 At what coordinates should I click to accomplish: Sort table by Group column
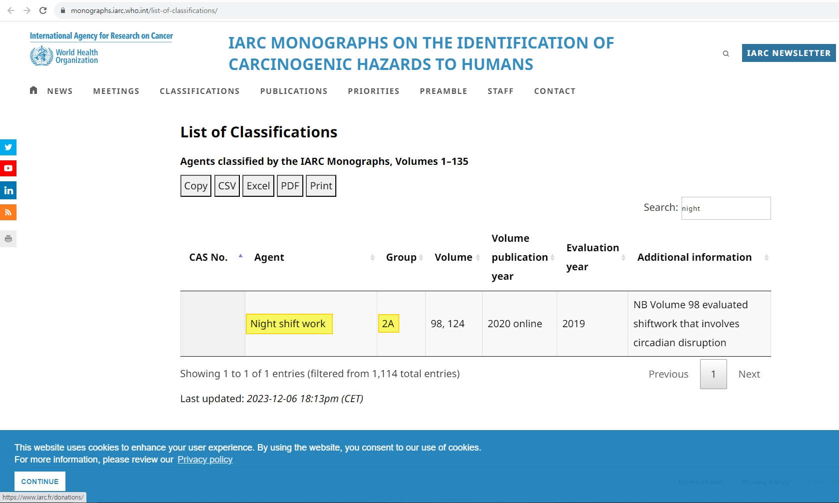(401, 257)
